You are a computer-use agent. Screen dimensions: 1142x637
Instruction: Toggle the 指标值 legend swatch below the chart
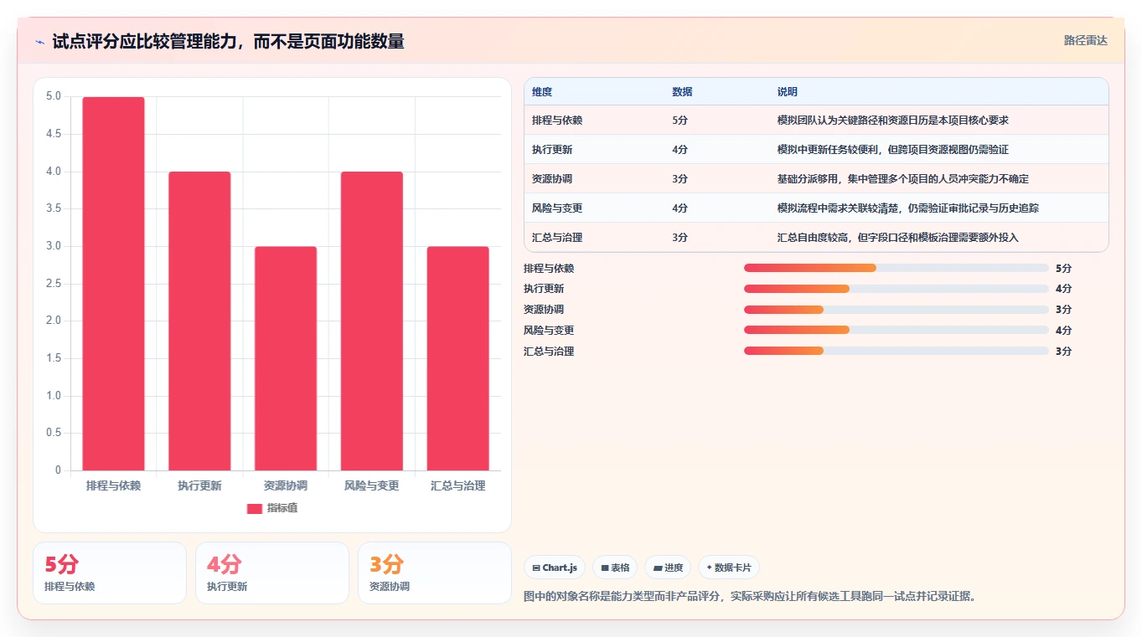pos(255,509)
